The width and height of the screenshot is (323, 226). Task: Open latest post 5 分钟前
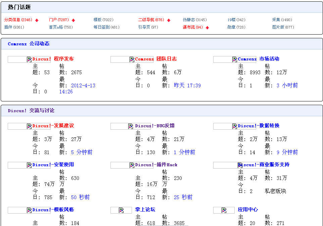[82, 152]
